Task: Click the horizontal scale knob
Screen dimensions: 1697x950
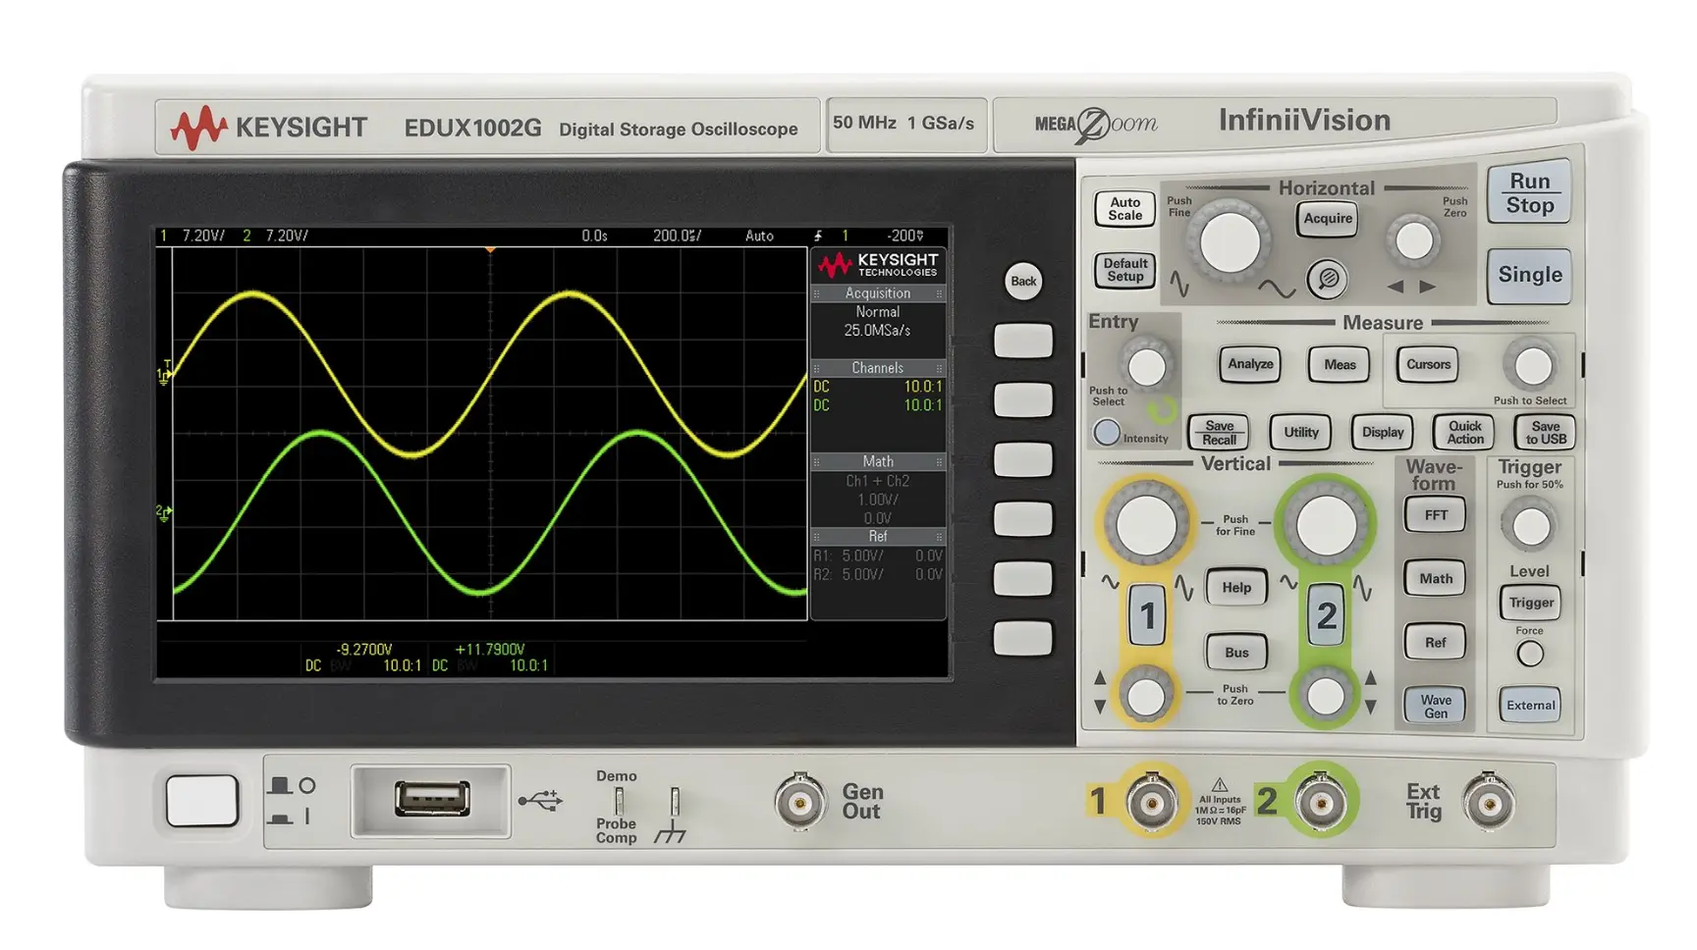Action: pyautogui.click(x=1230, y=242)
